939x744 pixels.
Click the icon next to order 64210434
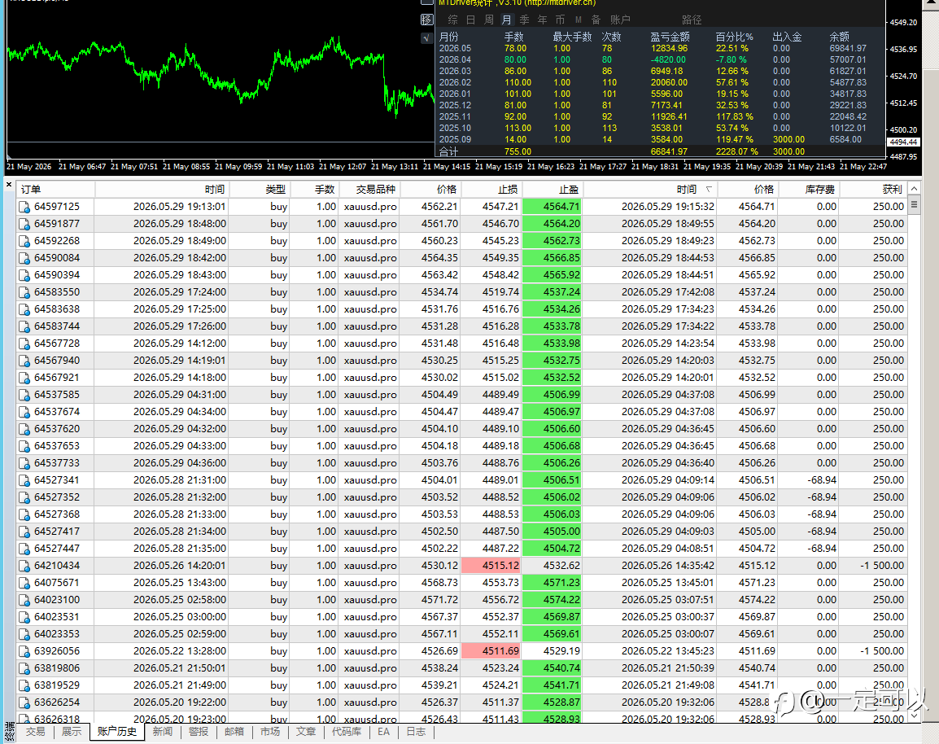pos(24,566)
